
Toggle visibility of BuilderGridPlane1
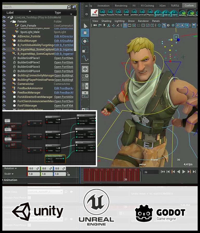tap(4, 58)
